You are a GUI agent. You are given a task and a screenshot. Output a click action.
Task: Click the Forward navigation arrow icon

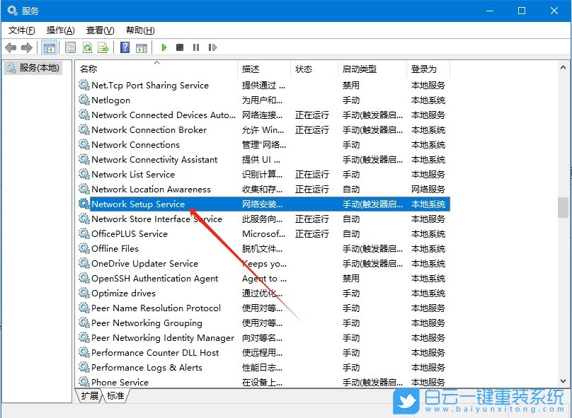[x=27, y=47]
